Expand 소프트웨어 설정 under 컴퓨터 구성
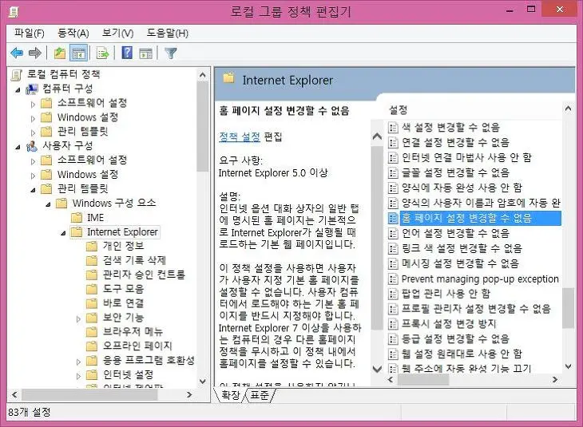Image resolution: width=583 pixels, height=427 pixels. point(33,105)
